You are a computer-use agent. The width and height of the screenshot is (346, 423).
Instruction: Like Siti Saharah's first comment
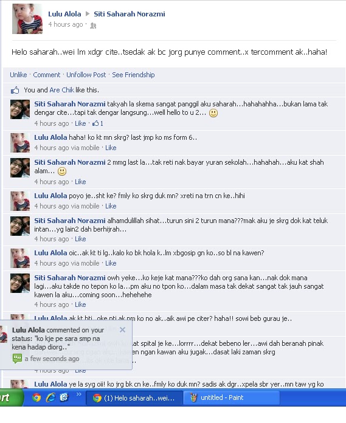coord(80,123)
